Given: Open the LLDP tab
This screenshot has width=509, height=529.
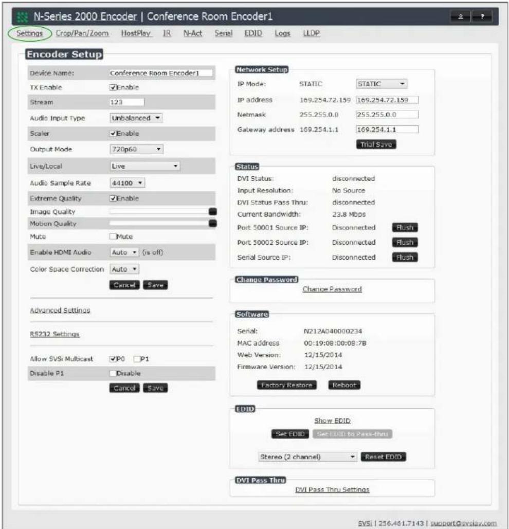Looking at the screenshot, I should tap(312, 33).
